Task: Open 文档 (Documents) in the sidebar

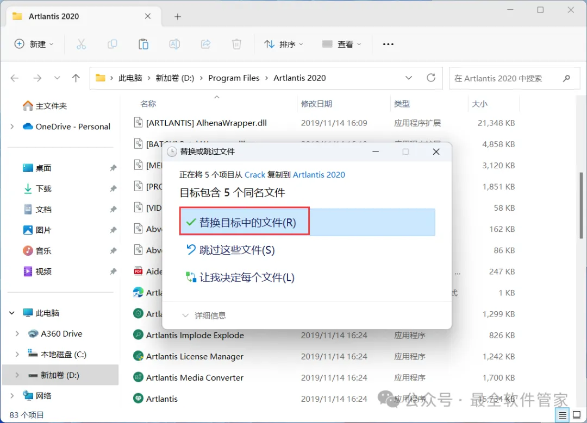Action: 43,210
